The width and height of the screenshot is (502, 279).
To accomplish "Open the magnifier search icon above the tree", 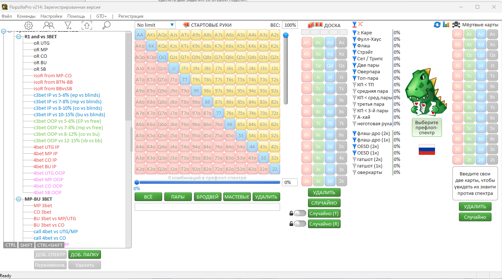I will [x=106, y=25].
